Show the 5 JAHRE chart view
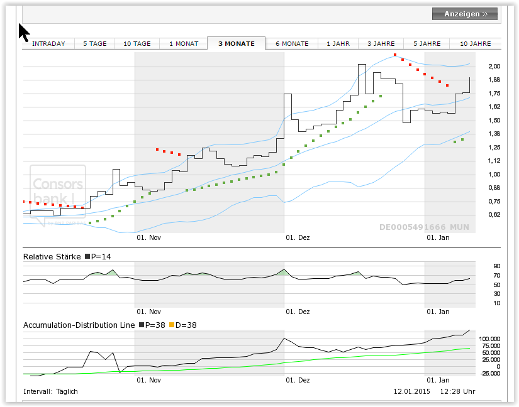Viewport: 519px width, 407px height. click(x=427, y=43)
